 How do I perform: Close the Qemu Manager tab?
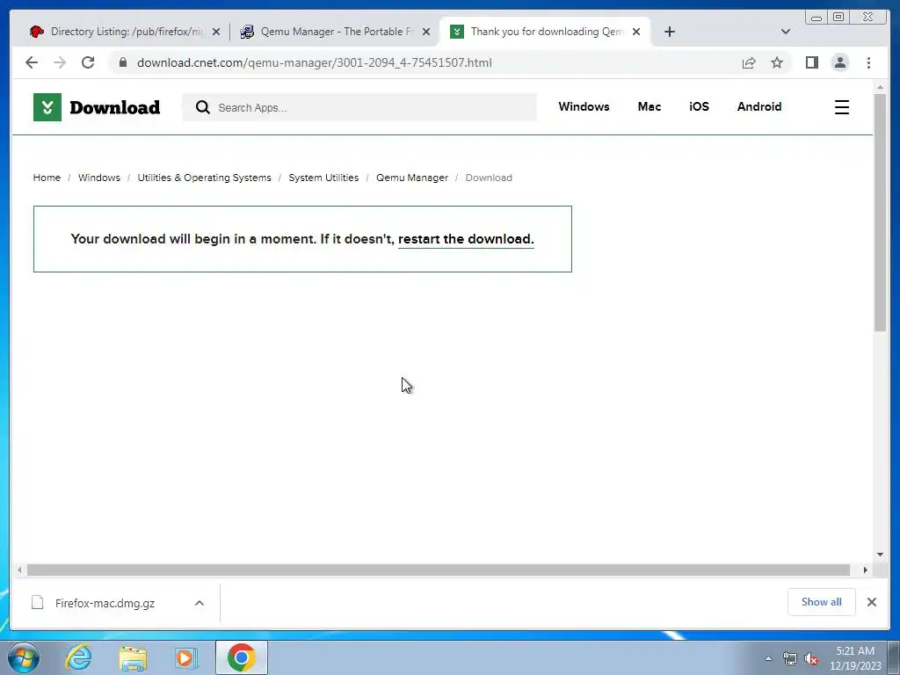[426, 33]
